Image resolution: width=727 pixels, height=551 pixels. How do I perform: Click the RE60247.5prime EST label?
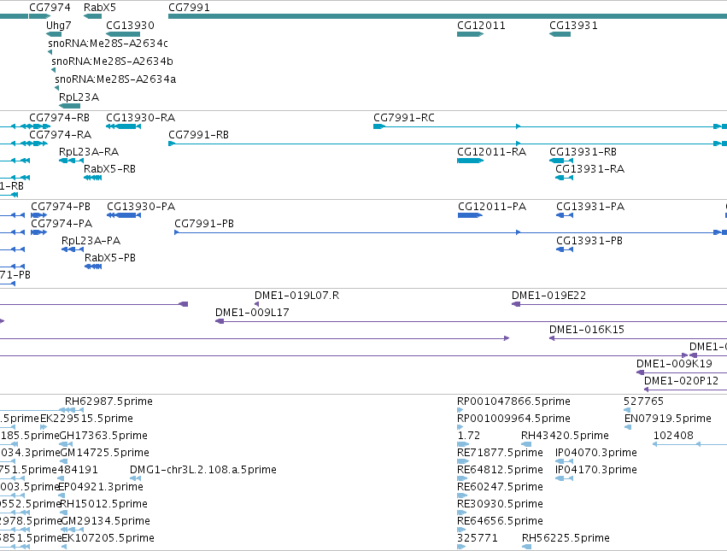(x=500, y=488)
